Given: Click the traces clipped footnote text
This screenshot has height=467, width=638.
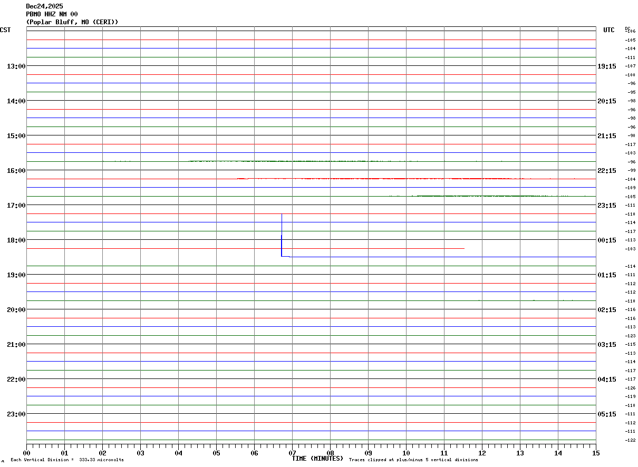Looking at the screenshot, I should (413, 460).
